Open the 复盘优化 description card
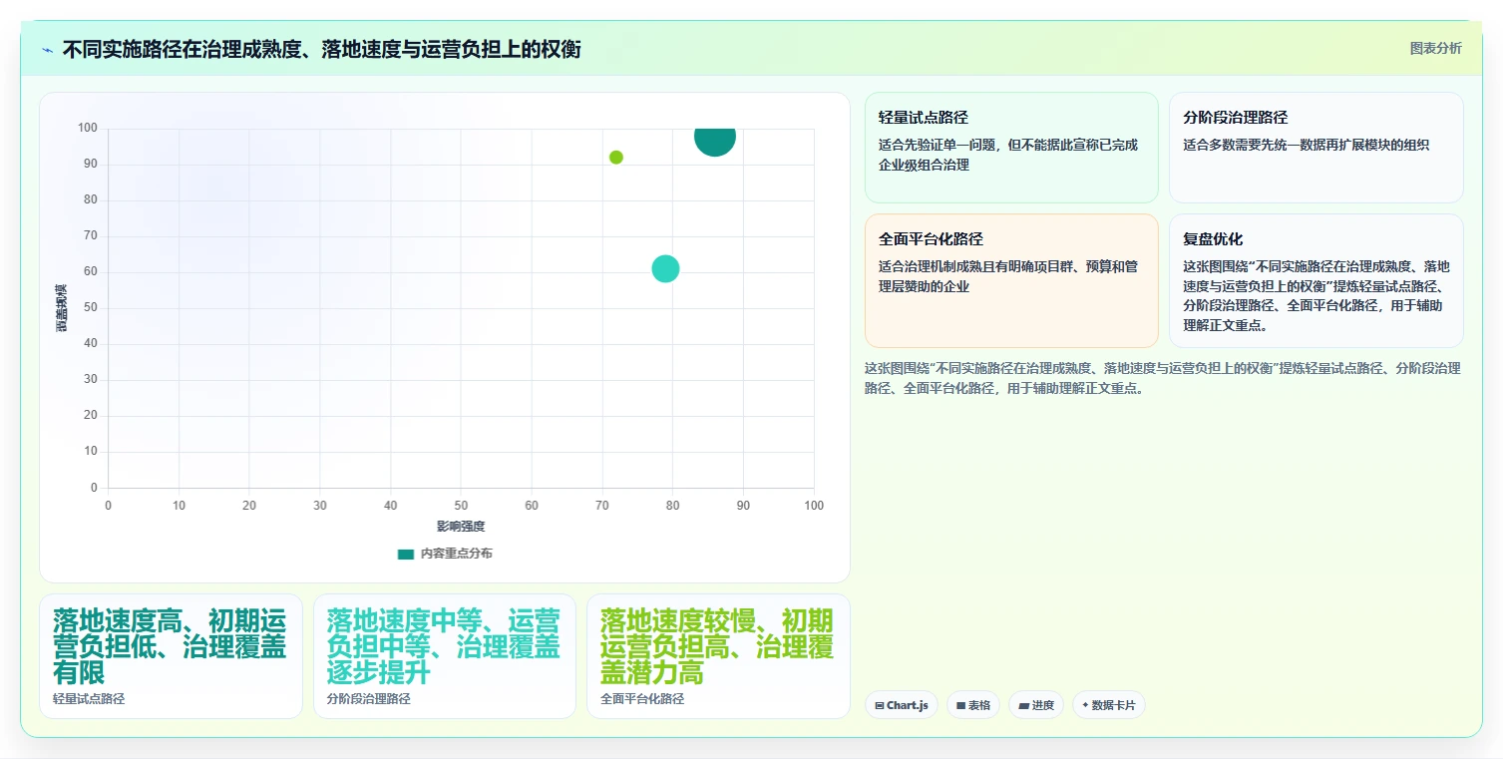 pos(1316,280)
